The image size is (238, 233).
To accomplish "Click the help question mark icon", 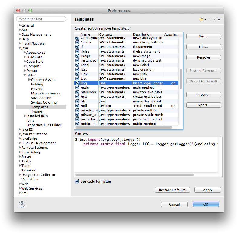I will (x=22, y=204).
